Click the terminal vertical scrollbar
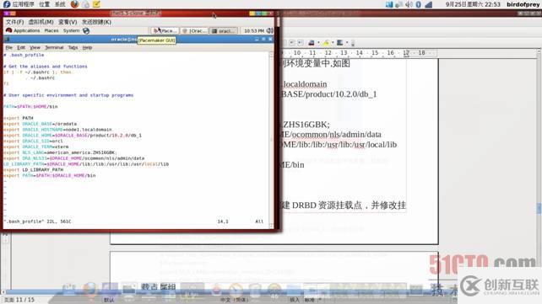542x304 pixels. 271,140
